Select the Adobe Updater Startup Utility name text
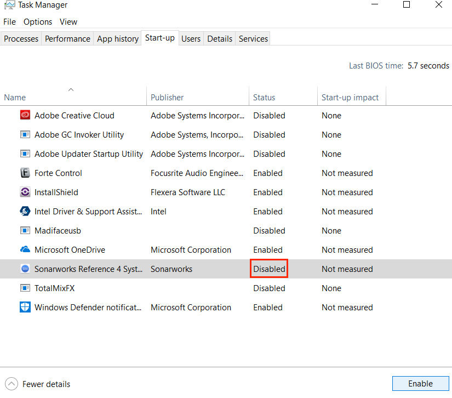The image size is (452, 398). click(x=89, y=154)
